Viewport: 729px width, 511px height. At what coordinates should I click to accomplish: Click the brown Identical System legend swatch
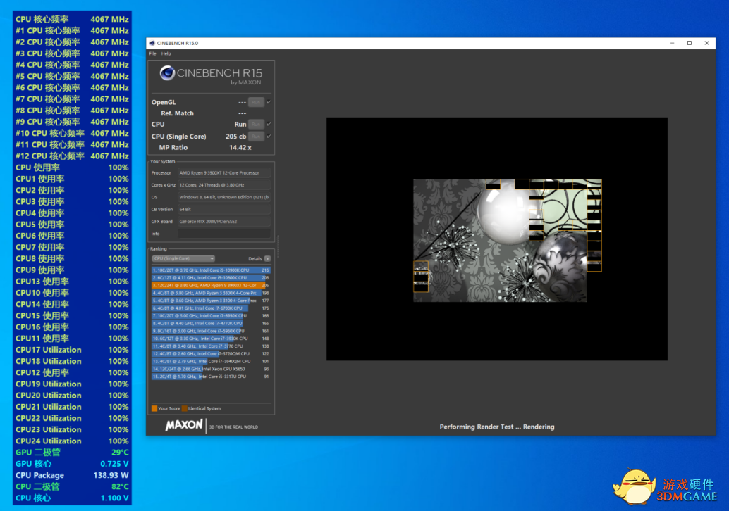185,408
